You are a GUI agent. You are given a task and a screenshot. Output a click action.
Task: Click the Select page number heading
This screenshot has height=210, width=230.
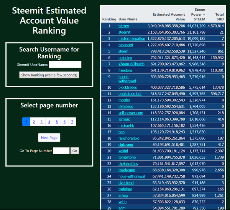point(49,105)
